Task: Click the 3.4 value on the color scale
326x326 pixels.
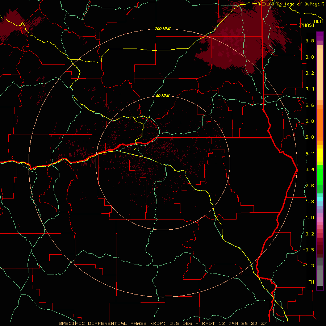Action: [x=310, y=170]
